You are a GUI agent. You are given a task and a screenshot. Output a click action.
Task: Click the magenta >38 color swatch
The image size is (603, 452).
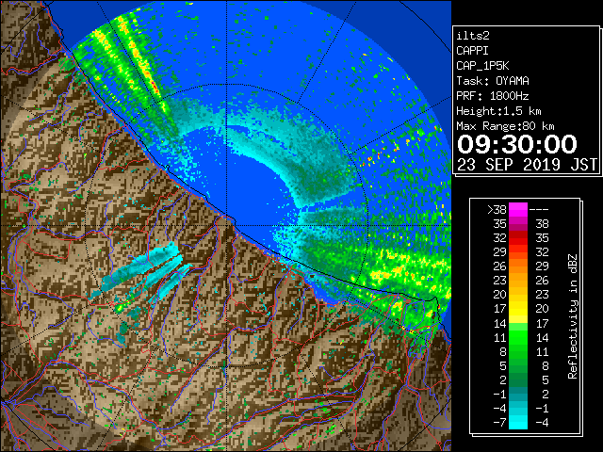tap(518, 210)
